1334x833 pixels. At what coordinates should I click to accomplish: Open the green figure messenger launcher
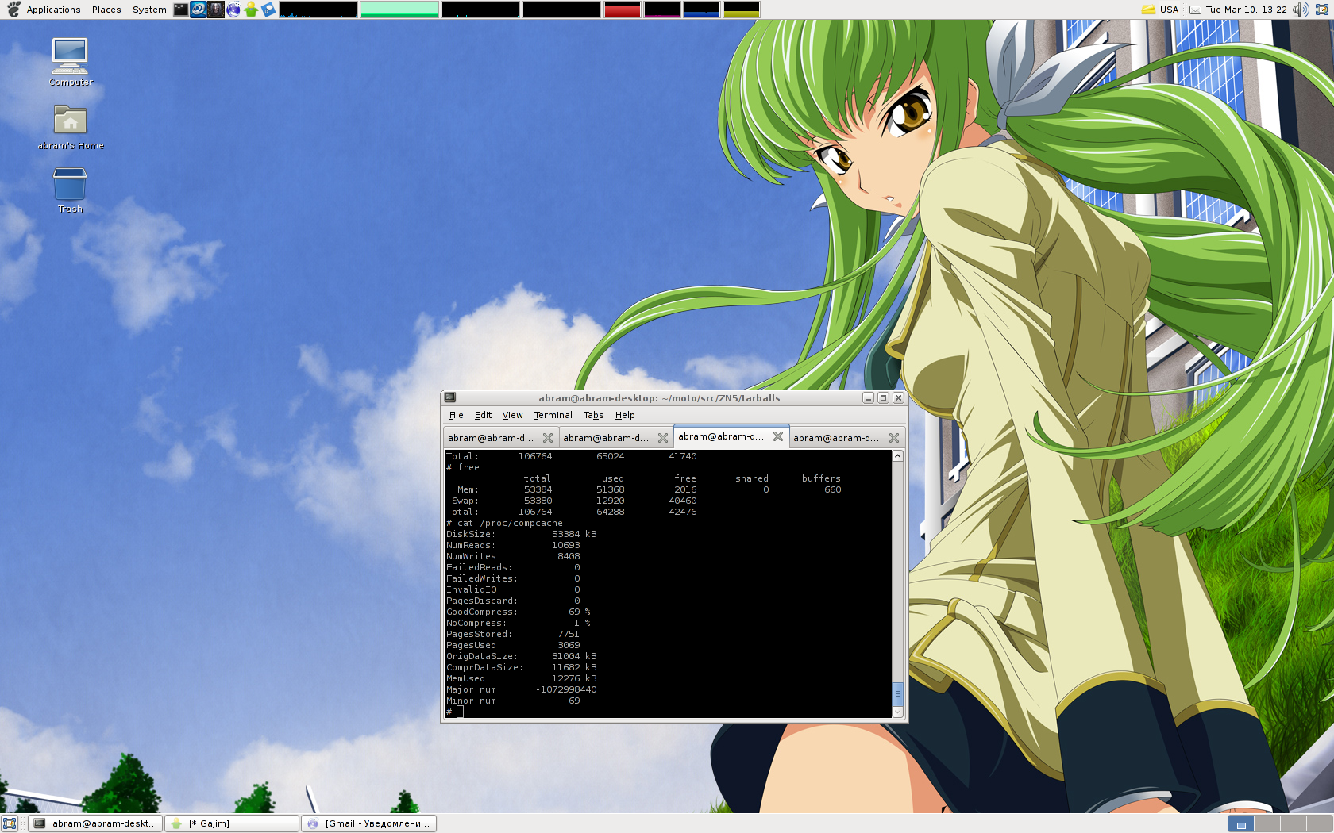coord(251,10)
